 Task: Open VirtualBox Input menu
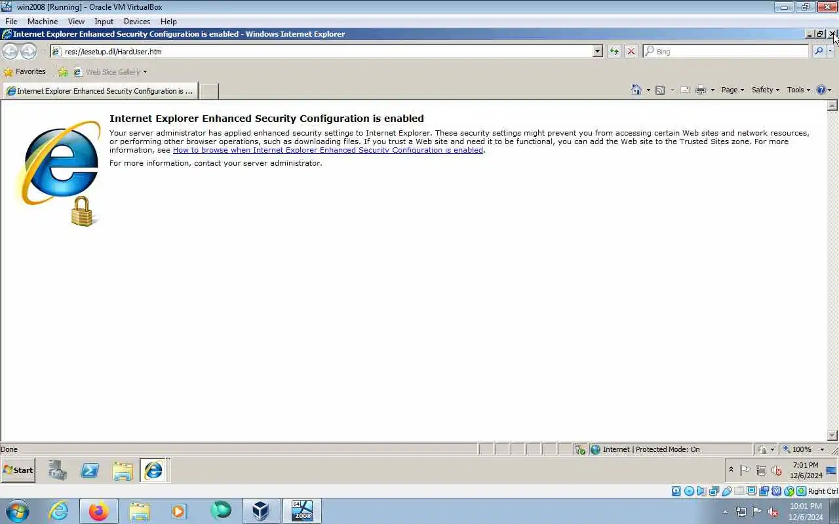click(104, 22)
